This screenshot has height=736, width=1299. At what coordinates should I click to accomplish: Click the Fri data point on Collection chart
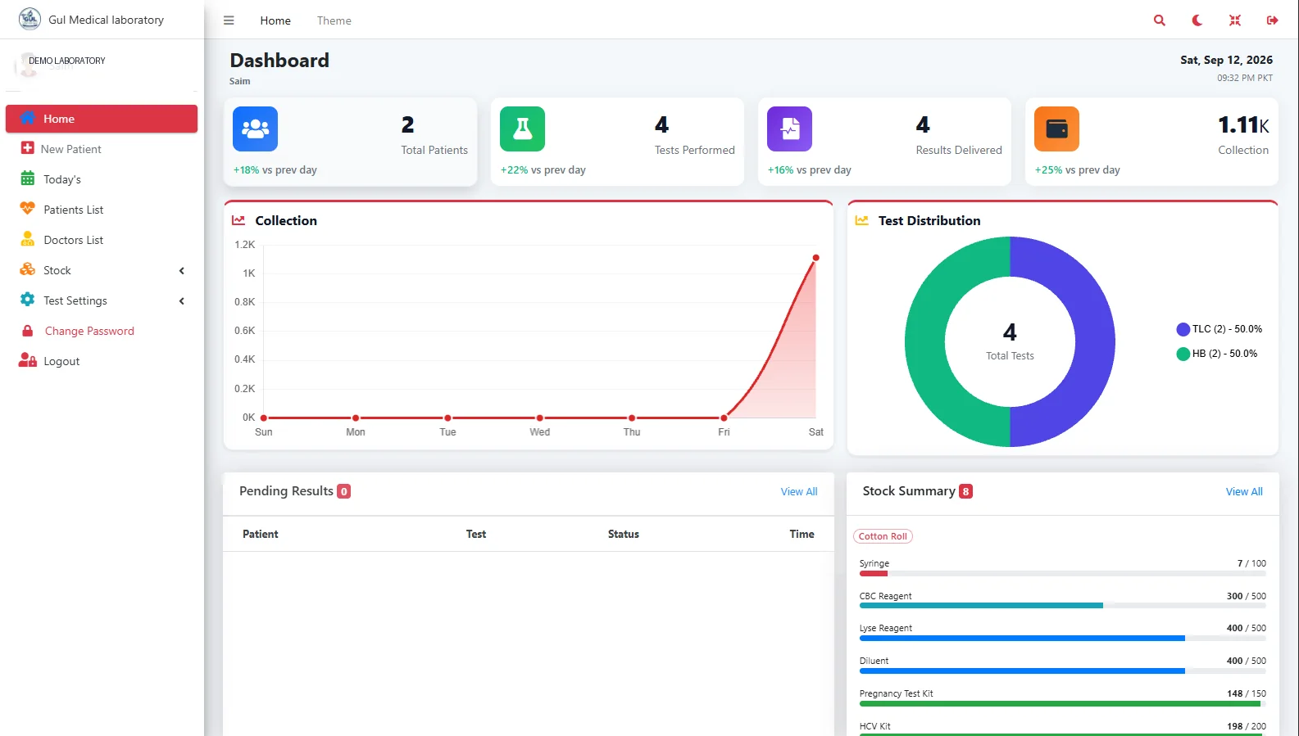click(724, 418)
